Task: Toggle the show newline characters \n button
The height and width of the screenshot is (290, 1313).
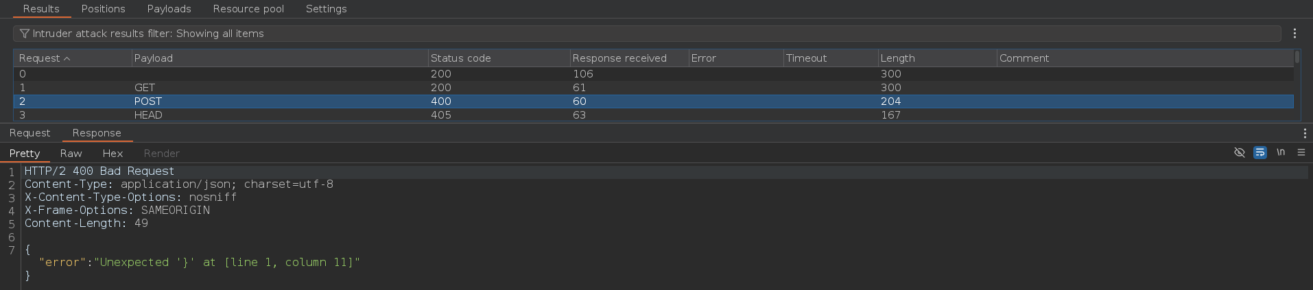Action: (1281, 152)
